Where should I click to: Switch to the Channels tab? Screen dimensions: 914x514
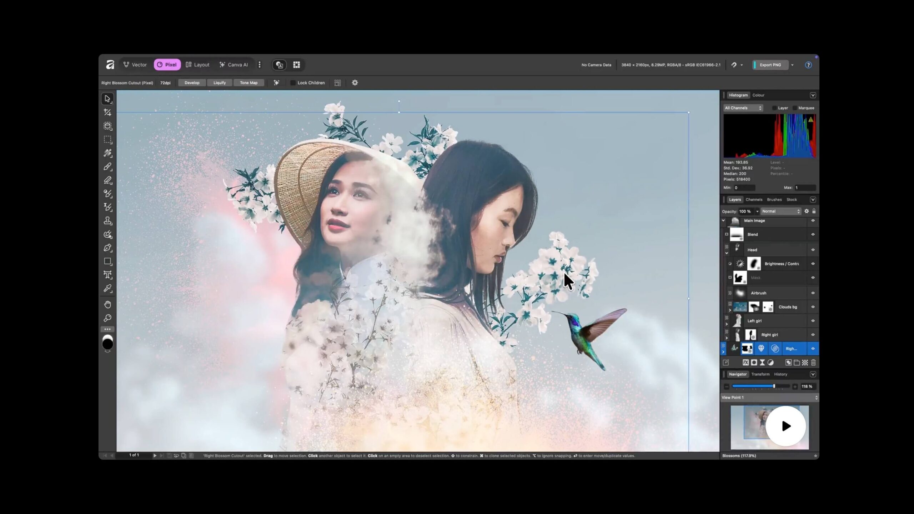pyautogui.click(x=754, y=199)
